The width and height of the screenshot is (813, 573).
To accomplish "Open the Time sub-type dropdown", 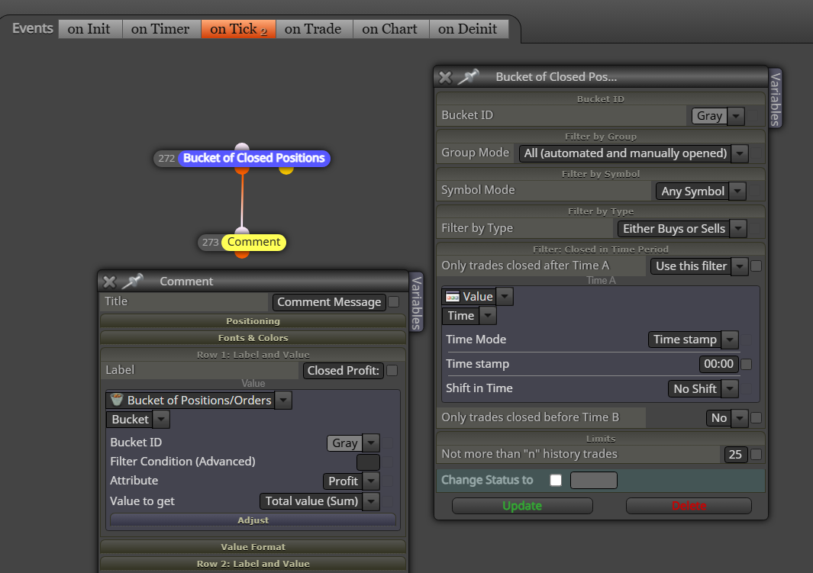I will click(487, 316).
